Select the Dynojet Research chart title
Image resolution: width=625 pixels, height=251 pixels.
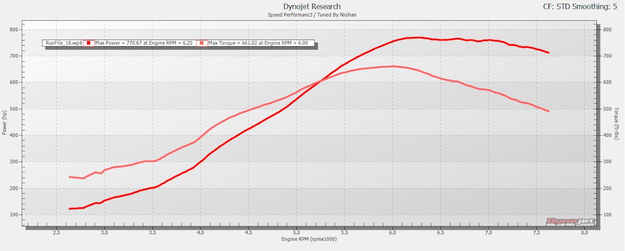click(x=312, y=7)
